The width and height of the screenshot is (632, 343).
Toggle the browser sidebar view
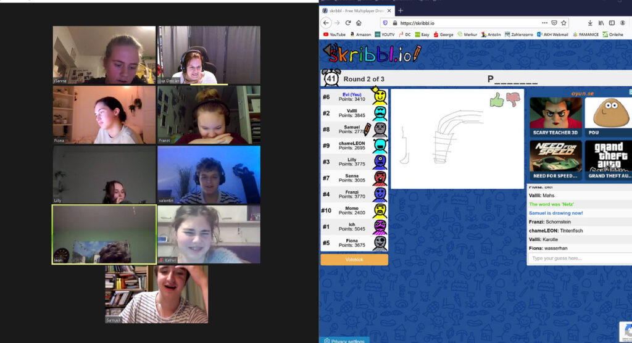(x=612, y=23)
